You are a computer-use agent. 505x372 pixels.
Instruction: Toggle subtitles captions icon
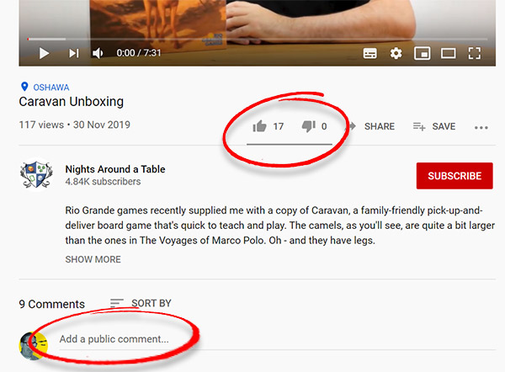(369, 53)
